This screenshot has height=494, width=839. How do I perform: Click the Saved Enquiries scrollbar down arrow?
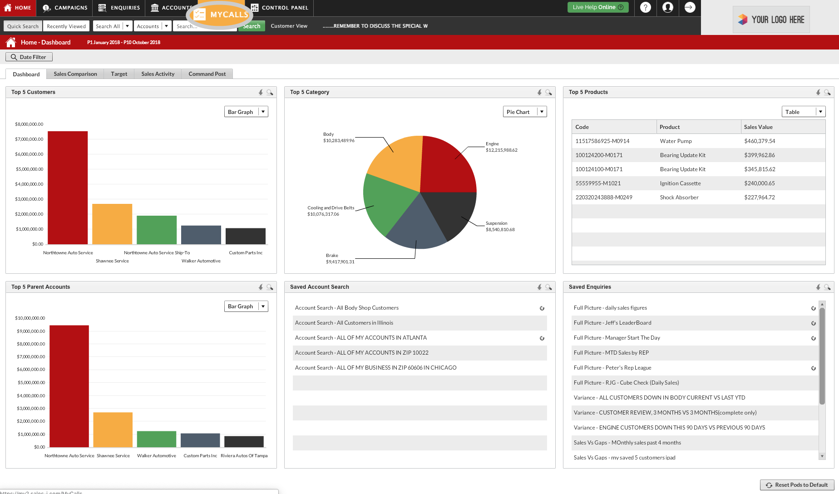[822, 456]
